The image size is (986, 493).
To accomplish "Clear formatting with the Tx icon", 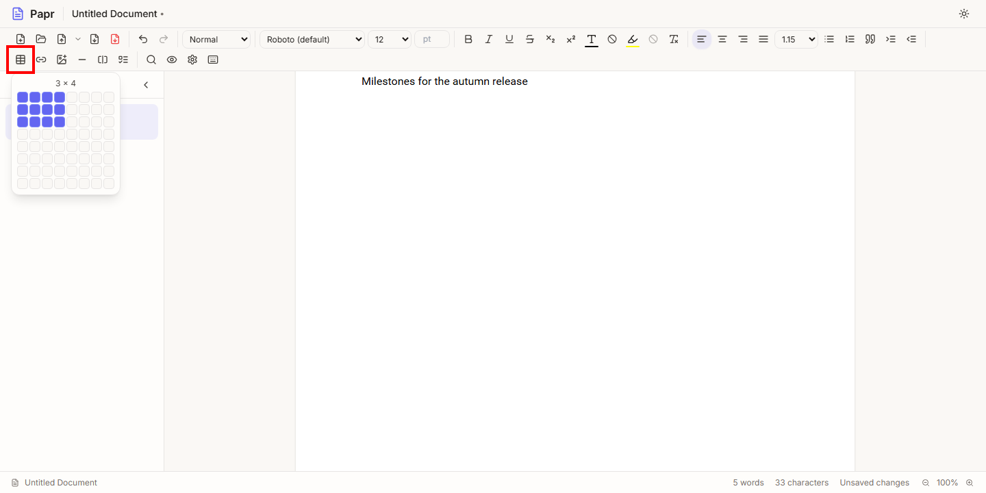I will (x=674, y=39).
